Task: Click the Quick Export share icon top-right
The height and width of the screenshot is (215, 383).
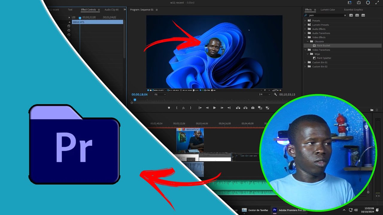Action: [359, 3]
